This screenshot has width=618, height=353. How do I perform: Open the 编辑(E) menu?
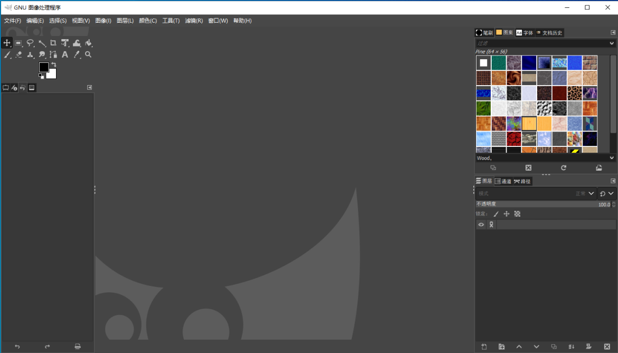(x=35, y=21)
